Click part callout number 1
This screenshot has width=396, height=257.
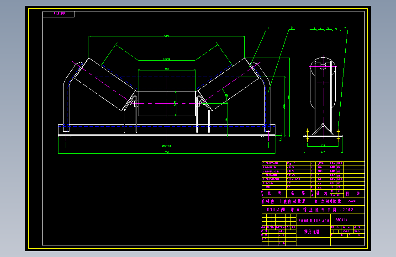[x=269, y=28]
